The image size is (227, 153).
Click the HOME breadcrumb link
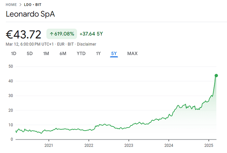(x=12, y=5)
